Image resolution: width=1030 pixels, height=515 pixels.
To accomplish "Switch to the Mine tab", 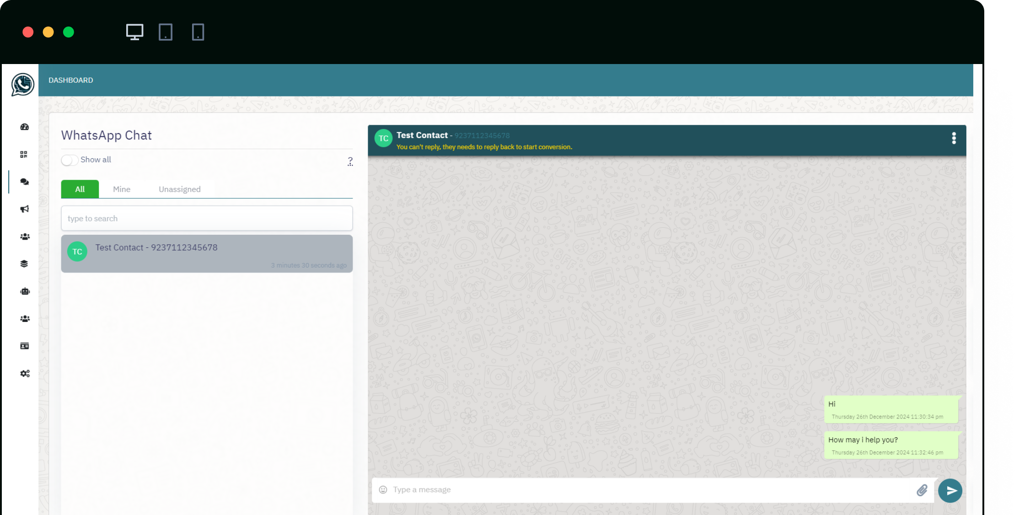I will coord(122,189).
